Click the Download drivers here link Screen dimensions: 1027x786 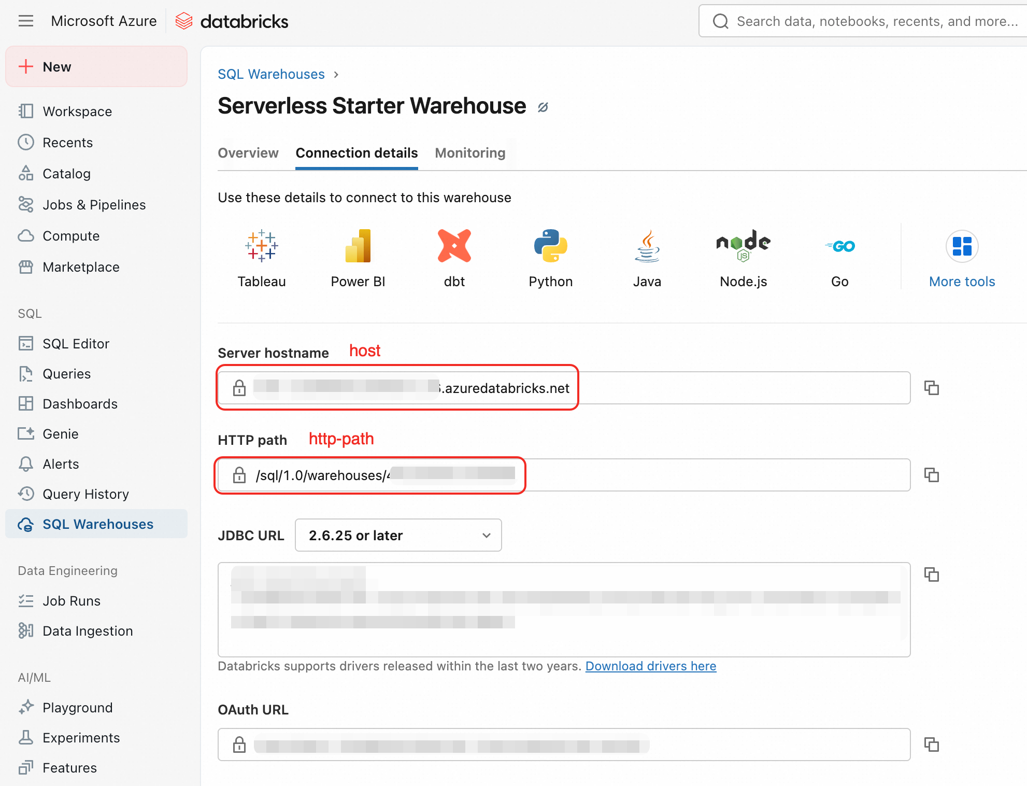[x=651, y=666]
